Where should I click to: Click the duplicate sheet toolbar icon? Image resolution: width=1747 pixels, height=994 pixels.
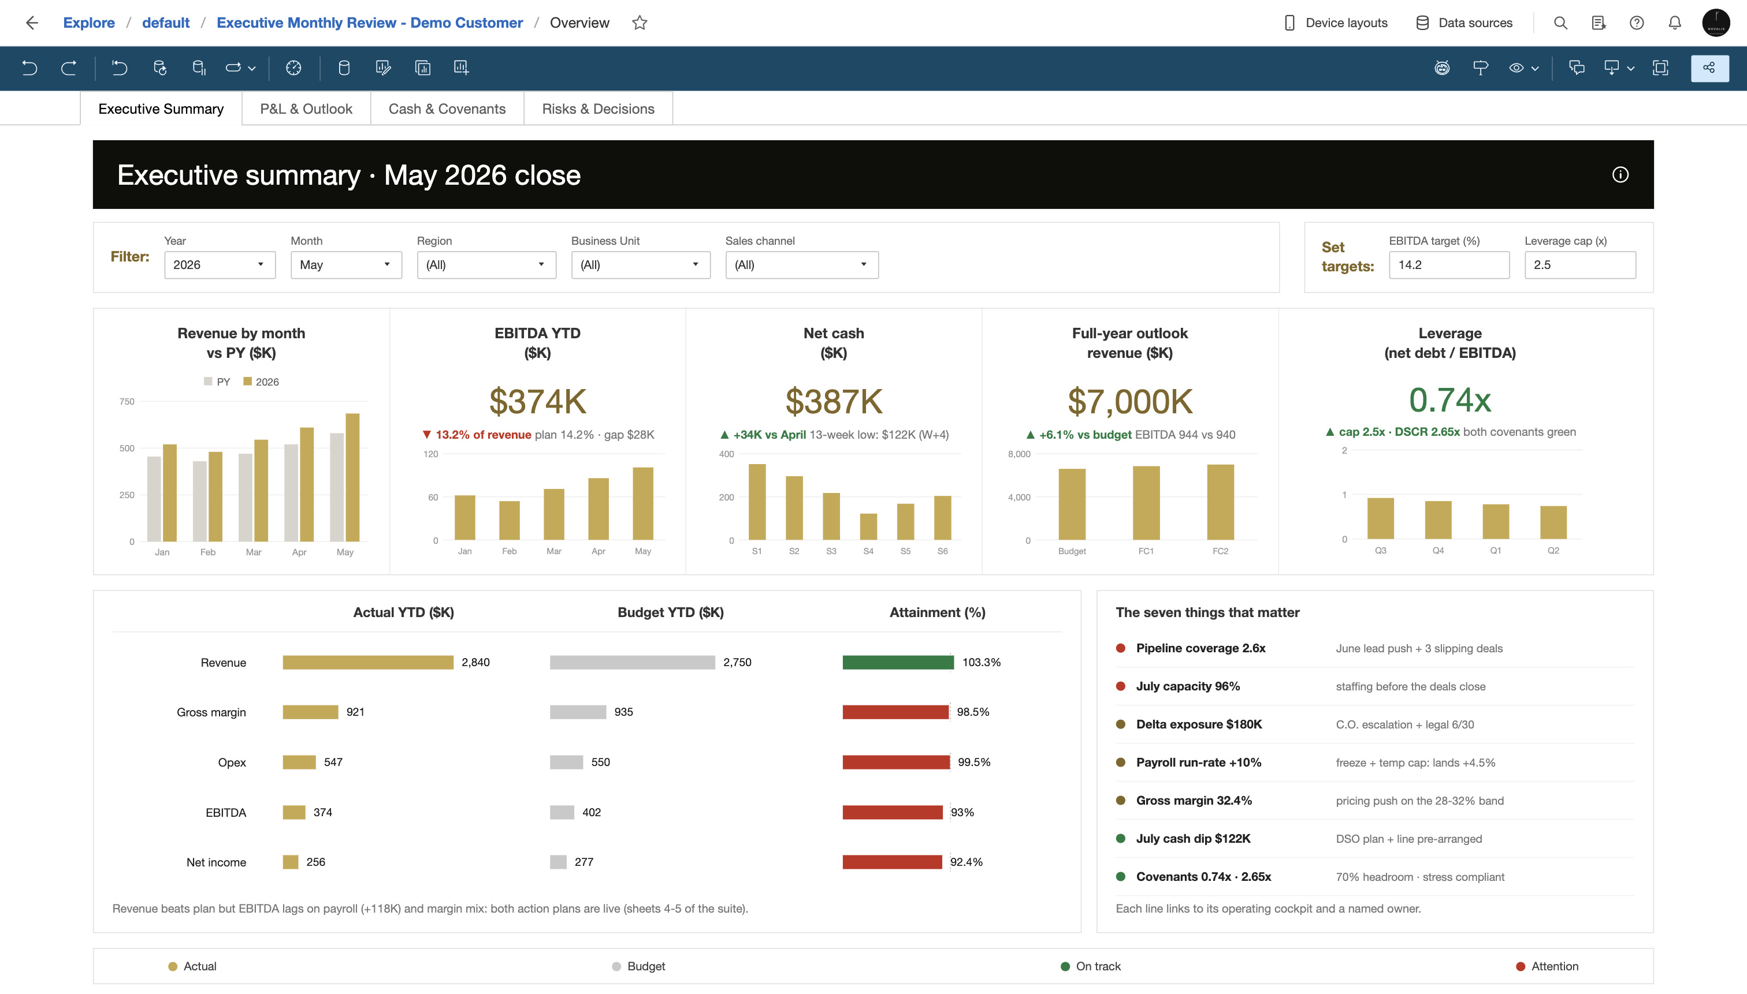tap(423, 68)
